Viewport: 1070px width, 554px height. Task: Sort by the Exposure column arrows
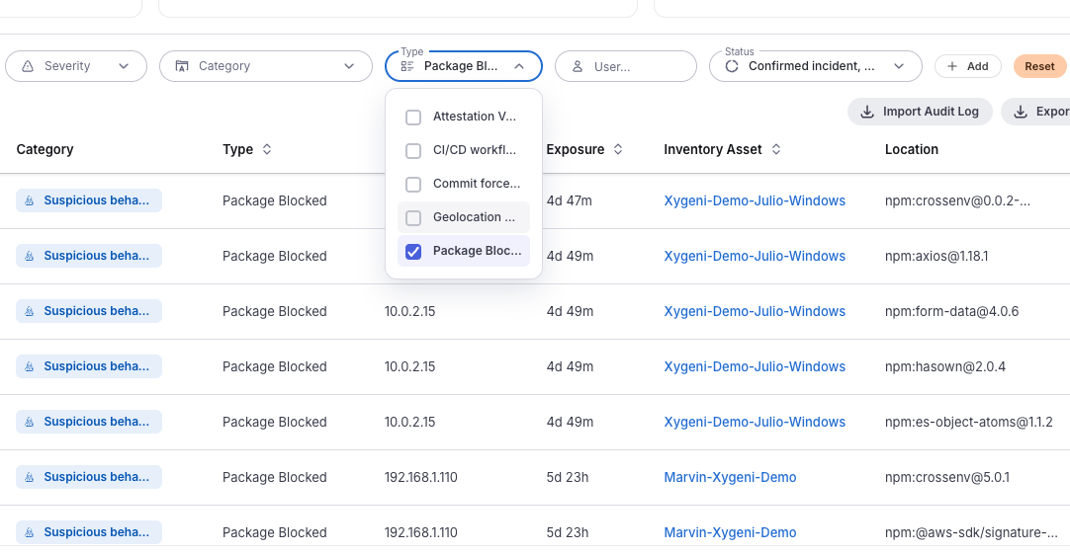point(617,149)
